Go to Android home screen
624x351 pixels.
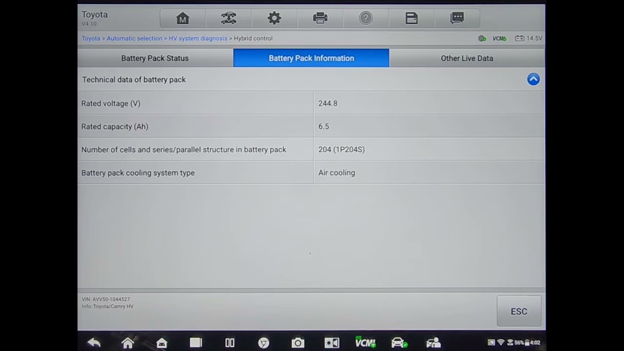coord(128,343)
